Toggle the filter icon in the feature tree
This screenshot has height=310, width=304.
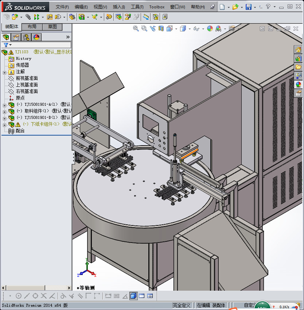6,45
